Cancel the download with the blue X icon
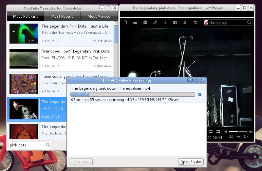Viewport: 262px width, 171px height. click(200, 94)
